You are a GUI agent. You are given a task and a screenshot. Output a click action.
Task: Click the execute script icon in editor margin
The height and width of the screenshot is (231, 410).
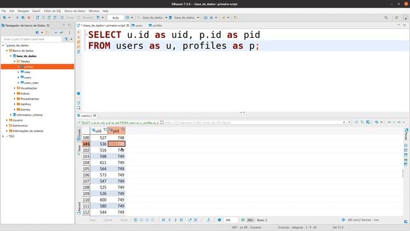click(79, 42)
